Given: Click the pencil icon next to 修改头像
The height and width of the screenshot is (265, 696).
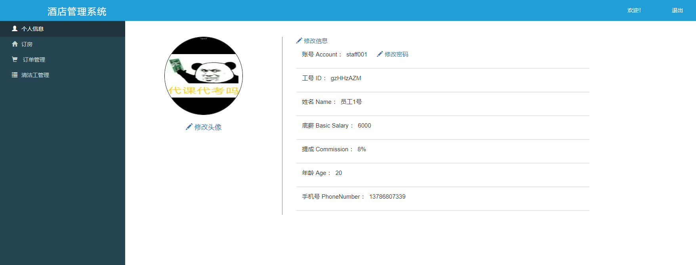Looking at the screenshot, I should [189, 127].
